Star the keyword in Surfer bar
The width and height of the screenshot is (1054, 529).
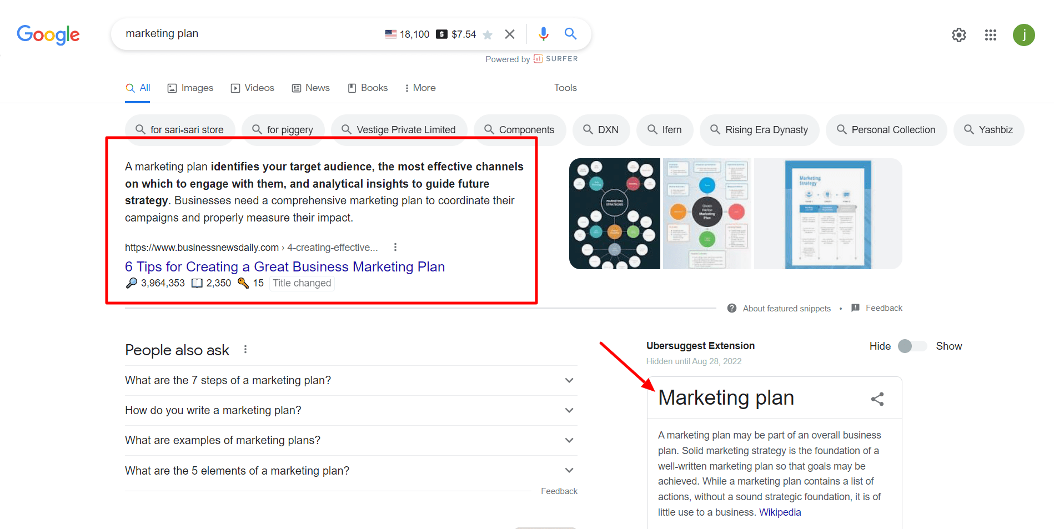click(488, 34)
